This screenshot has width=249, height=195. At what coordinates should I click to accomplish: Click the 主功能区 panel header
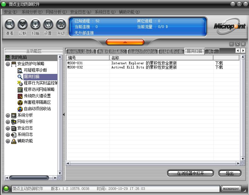(x=34, y=51)
